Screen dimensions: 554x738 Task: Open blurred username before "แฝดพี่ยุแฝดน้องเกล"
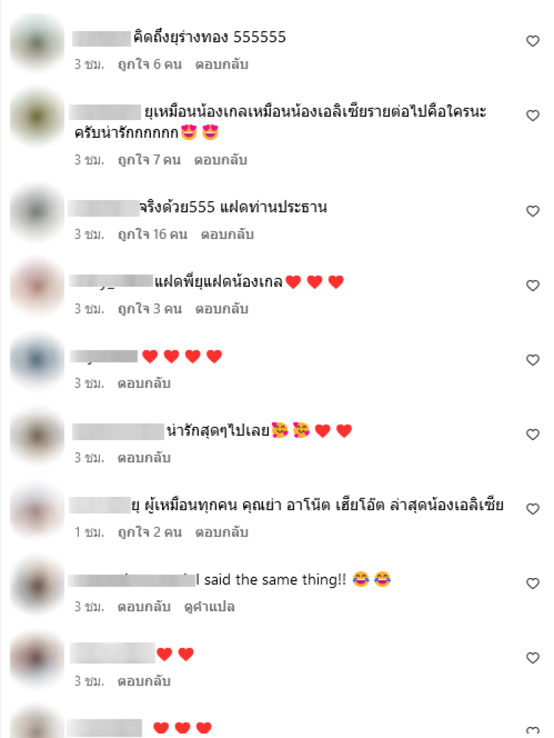[111, 281]
